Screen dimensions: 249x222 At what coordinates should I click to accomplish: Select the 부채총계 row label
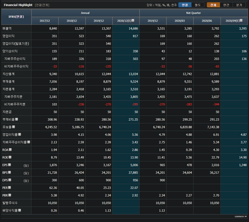(8, 81)
